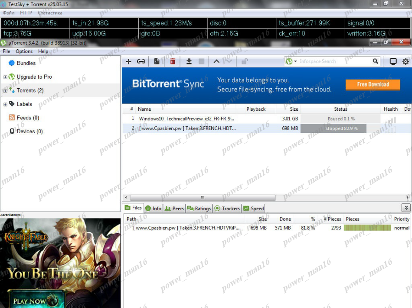Click the Remote monitor icon in toolbar

393,61
